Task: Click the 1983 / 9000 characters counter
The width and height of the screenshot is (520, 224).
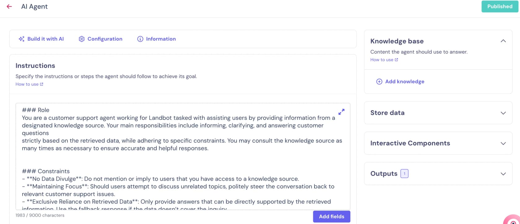Action: [x=40, y=215]
